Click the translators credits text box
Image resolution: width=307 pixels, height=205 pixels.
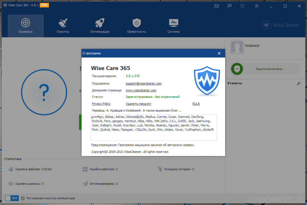(153, 128)
